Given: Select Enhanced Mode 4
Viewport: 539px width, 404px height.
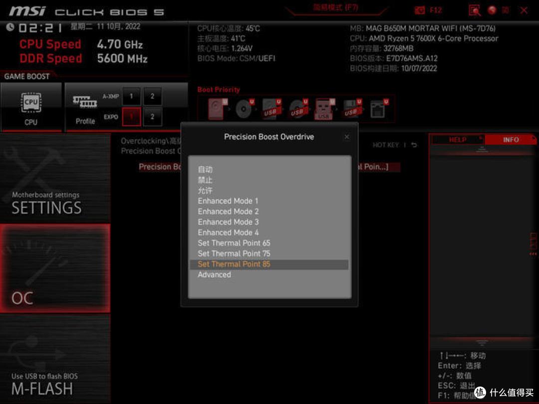Looking at the screenshot, I should point(228,232).
